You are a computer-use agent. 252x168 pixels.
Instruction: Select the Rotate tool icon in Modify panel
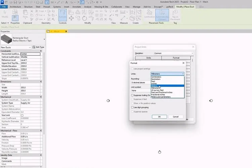tap(84, 18)
